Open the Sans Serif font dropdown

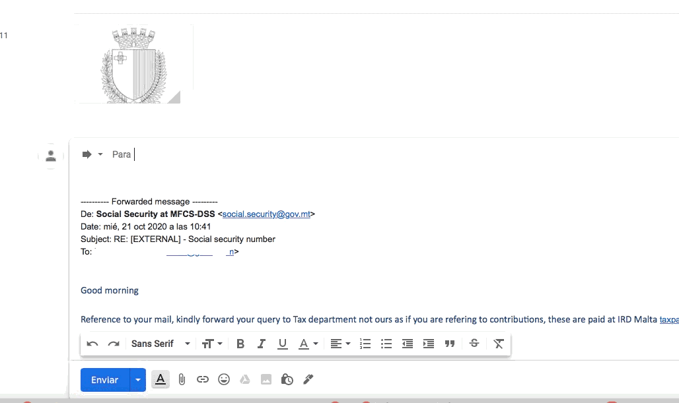[x=161, y=344]
